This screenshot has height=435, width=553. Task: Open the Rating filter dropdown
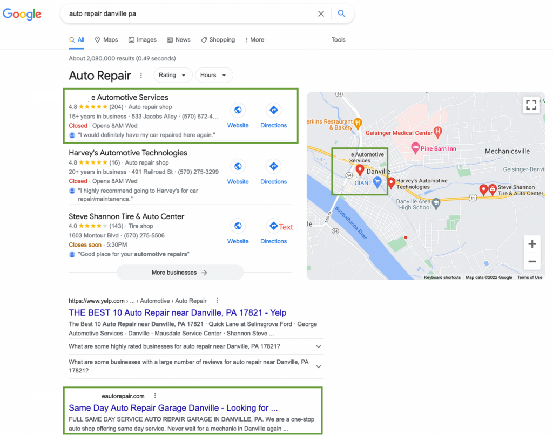point(173,75)
